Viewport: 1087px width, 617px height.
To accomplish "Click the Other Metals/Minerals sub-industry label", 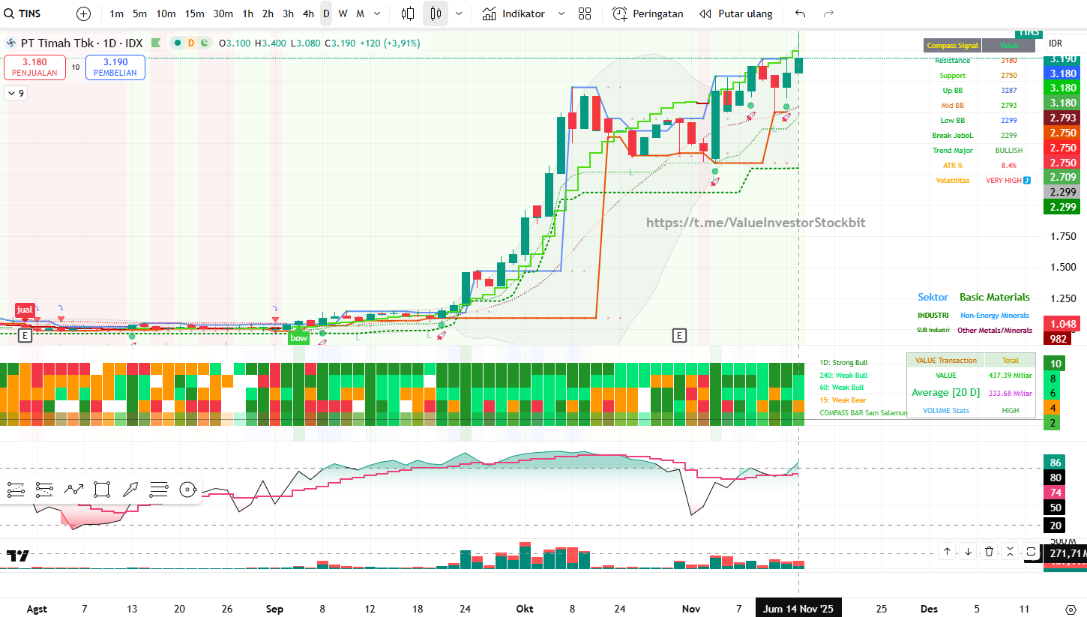I will (995, 330).
